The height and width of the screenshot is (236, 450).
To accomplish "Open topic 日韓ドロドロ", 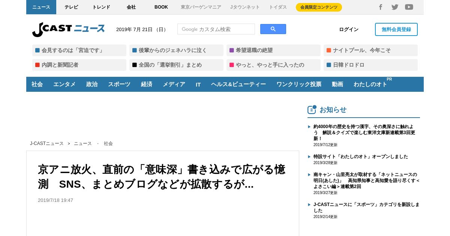I will click(370, 65).
